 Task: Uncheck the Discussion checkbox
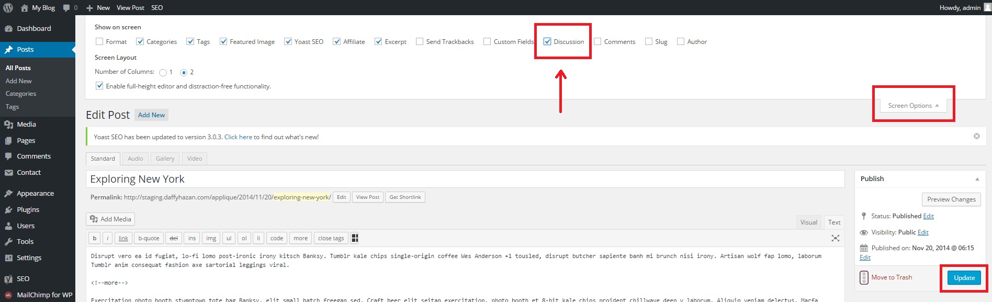[x=547, y=41]
